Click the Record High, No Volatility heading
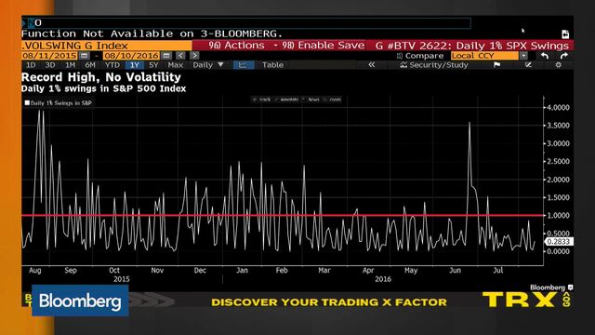Image resolution: width=595 pixels, height=335 pixels. [x=101, y=77]
